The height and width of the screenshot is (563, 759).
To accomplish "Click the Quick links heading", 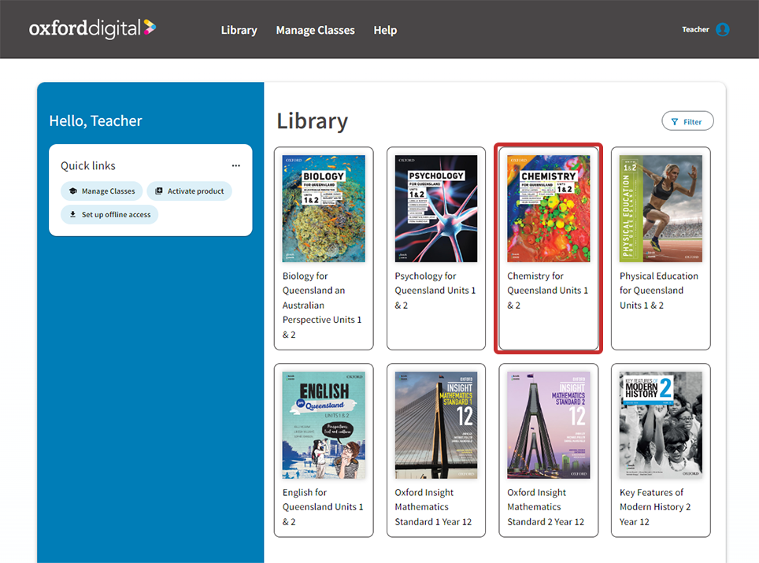I will pos(88,165).
